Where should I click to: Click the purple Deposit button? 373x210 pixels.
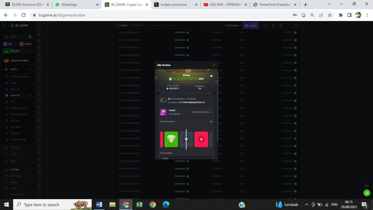coord(251,26)
